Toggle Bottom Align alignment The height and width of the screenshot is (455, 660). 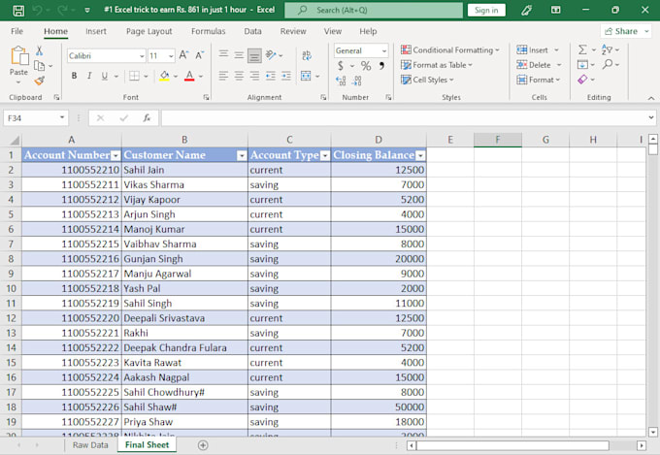coord(254,55)
